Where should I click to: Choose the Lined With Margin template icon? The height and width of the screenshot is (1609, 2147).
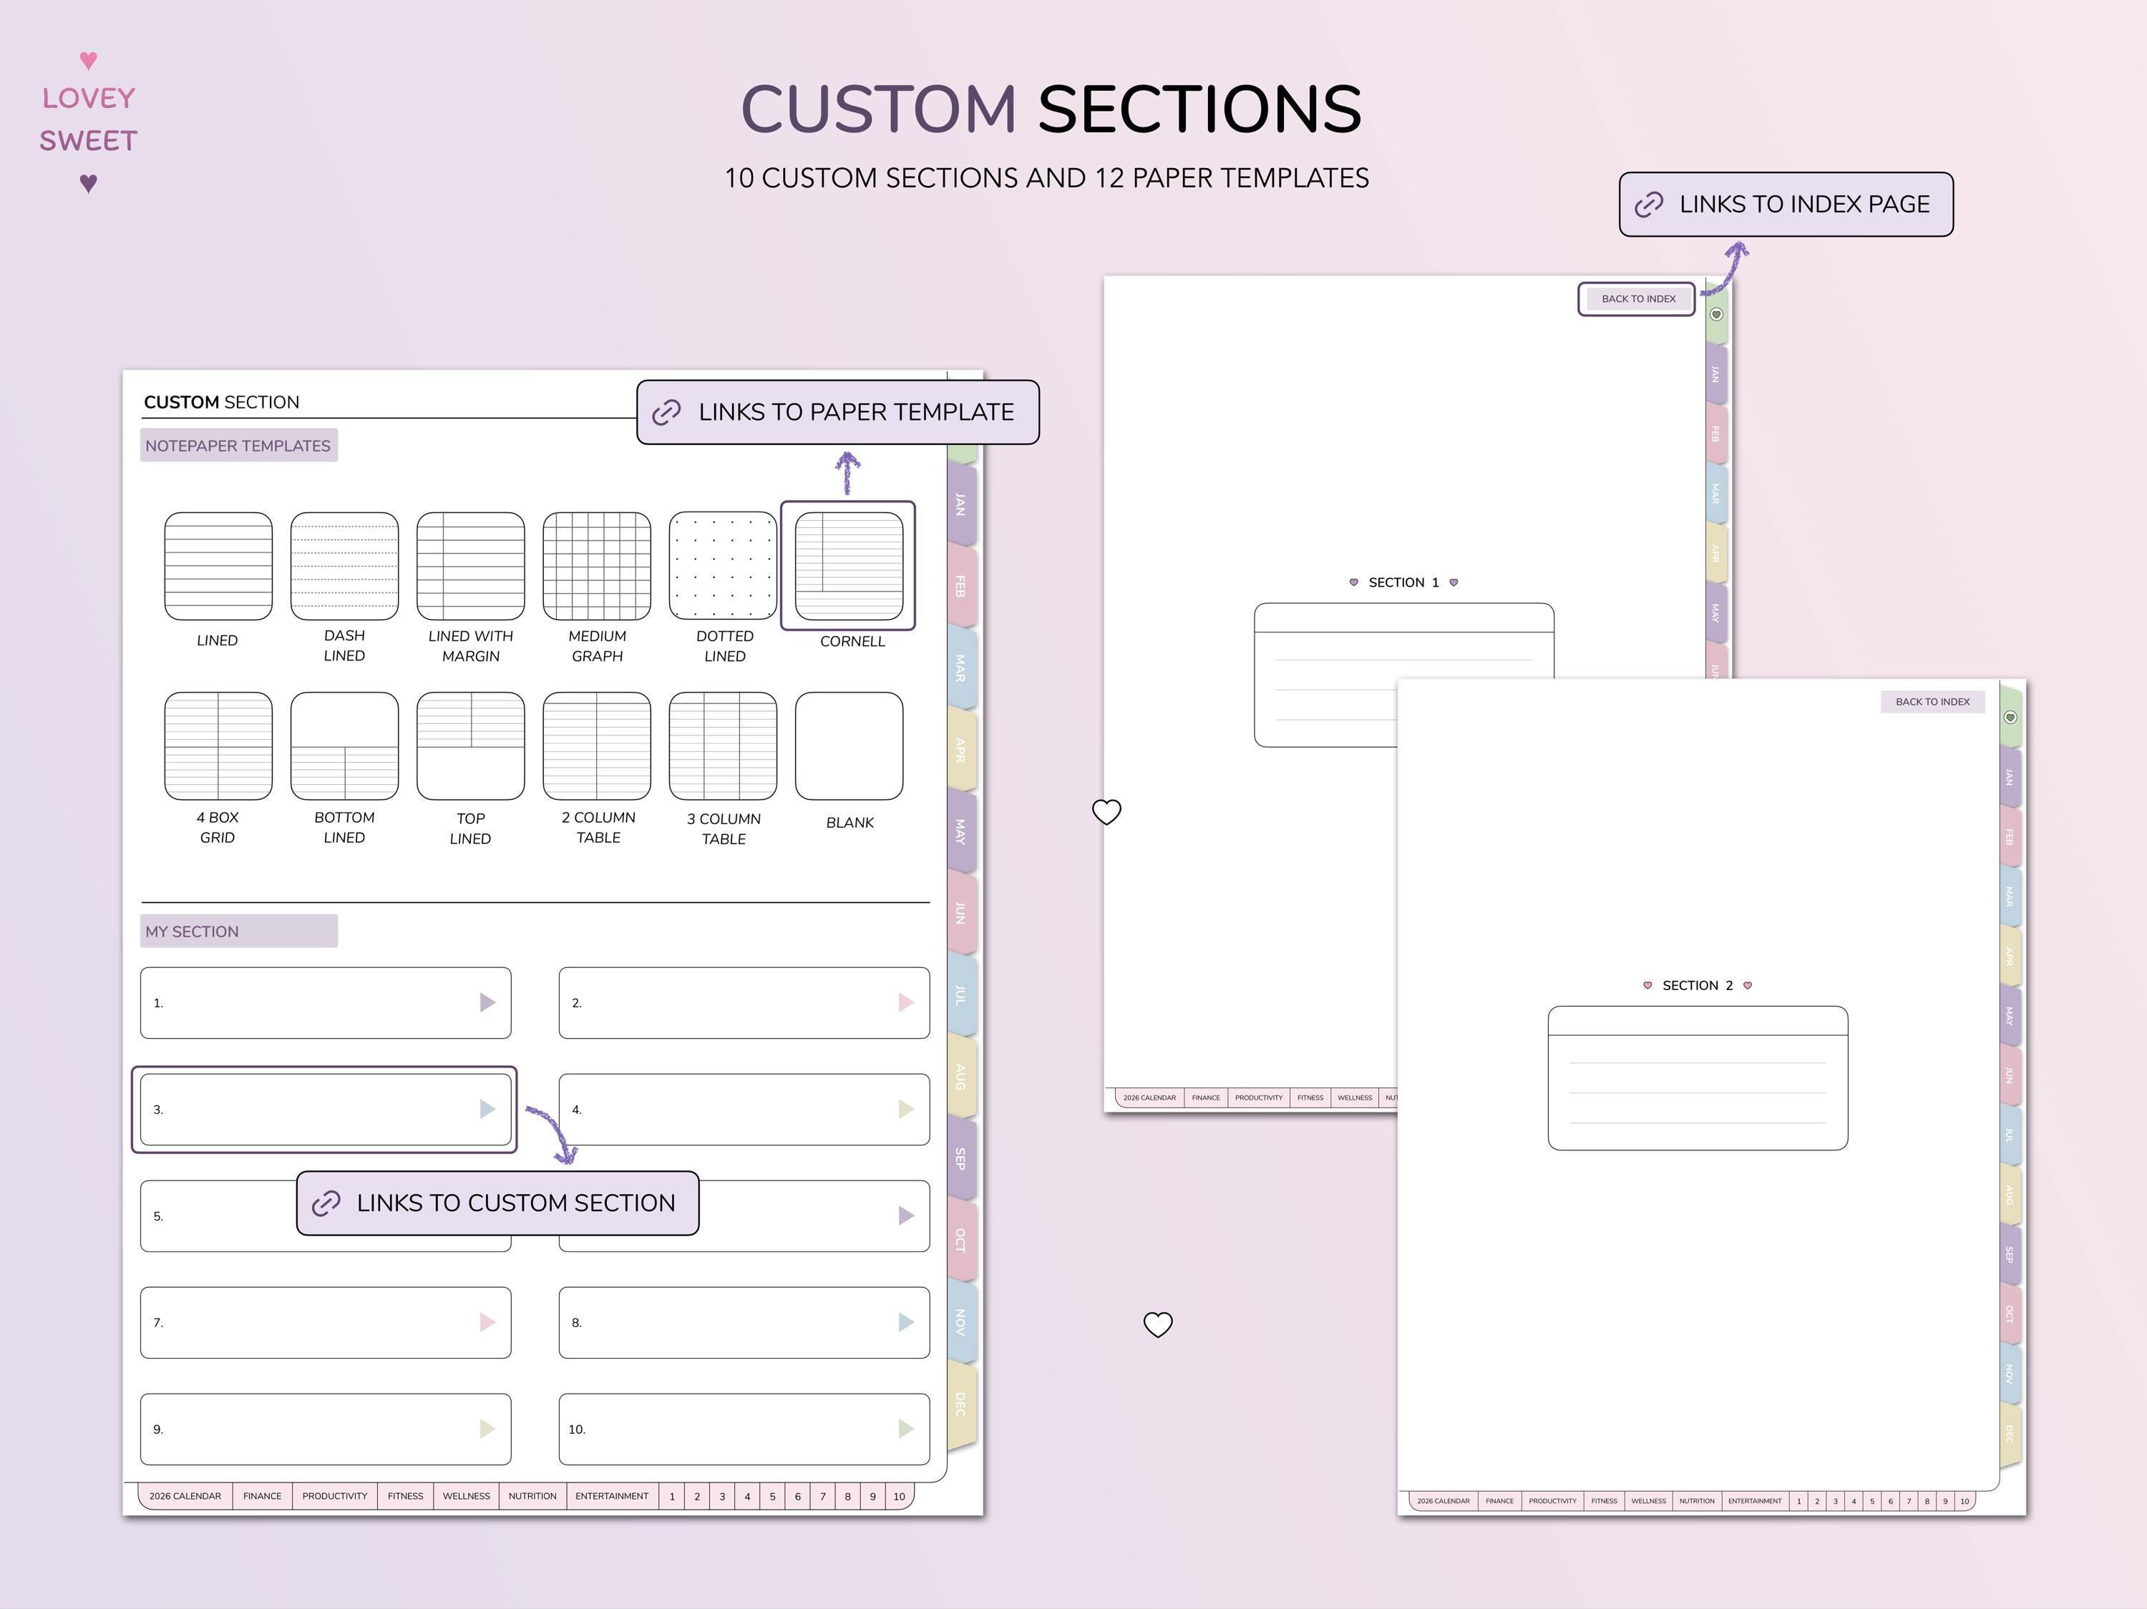pyautogui.click(x=471, y=566)
